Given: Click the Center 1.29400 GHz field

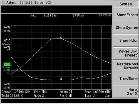Looking at the screenshot, I should (16, 92).
